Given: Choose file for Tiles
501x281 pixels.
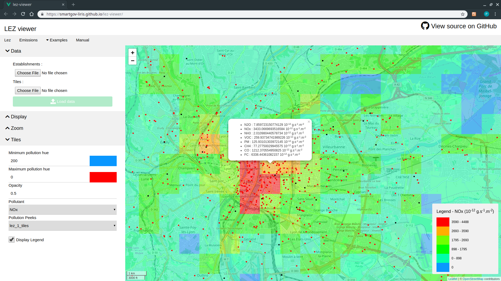Looking at the screenshot, I should pos(28,91).
